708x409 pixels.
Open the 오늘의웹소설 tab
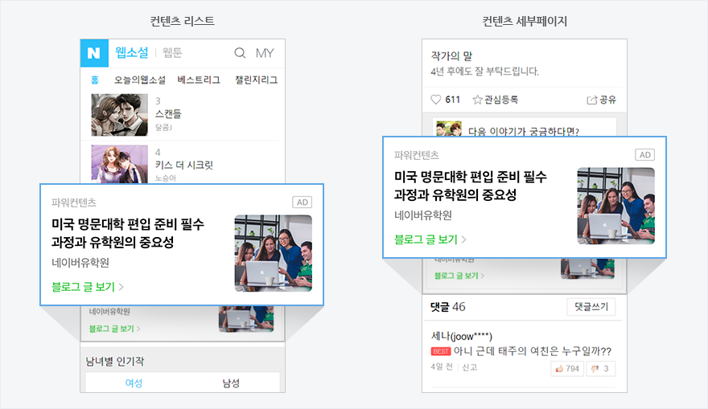[x=139, y=80]
